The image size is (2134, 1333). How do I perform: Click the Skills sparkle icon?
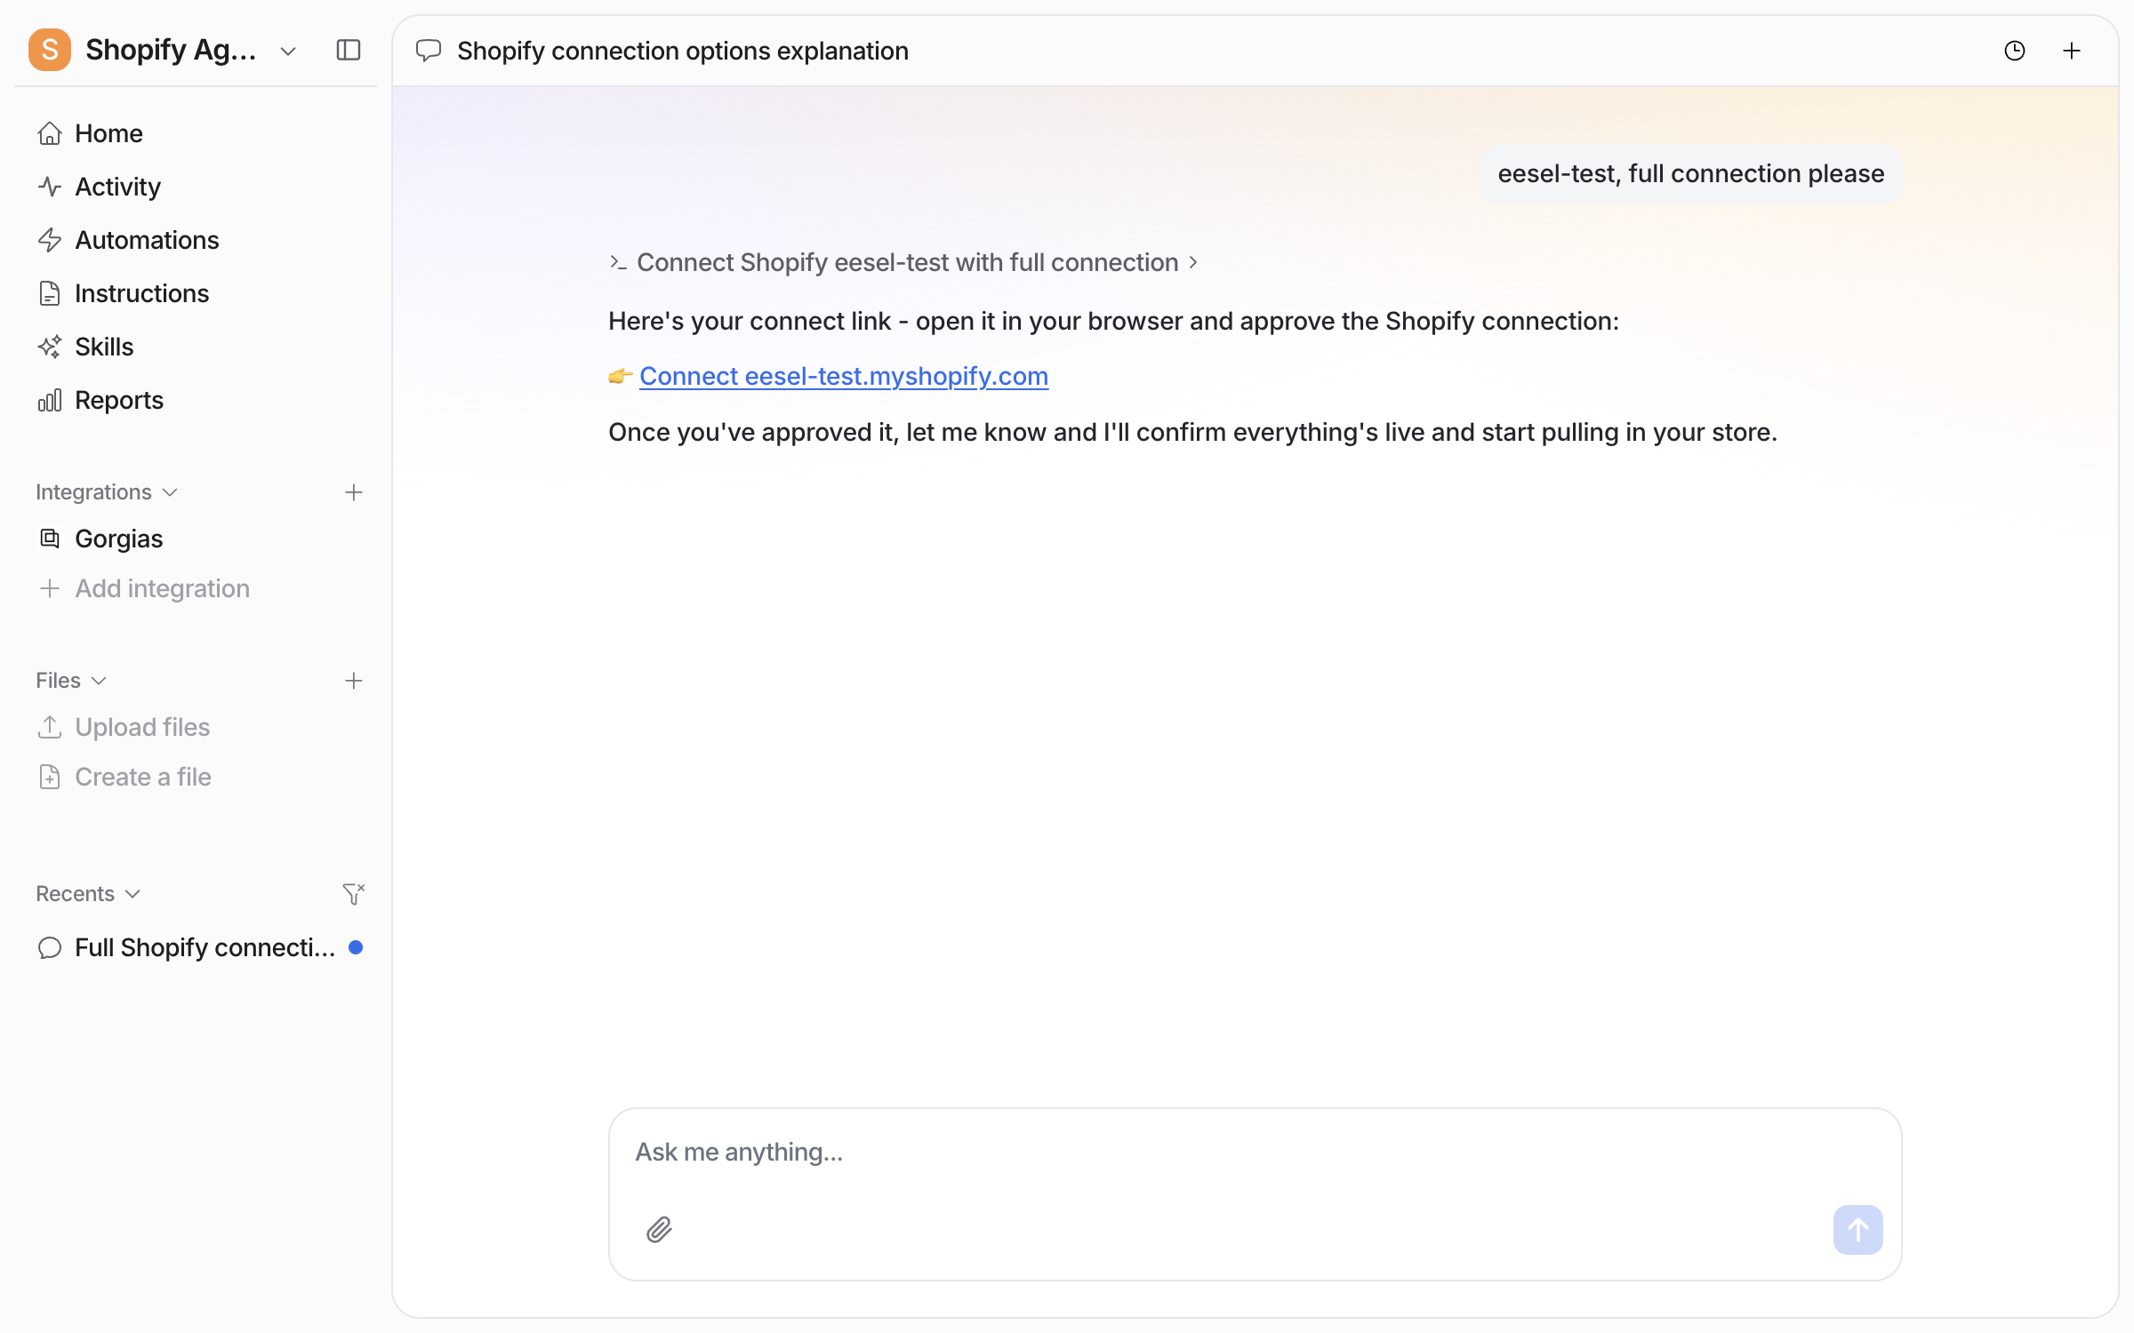(x=50, y=347)
